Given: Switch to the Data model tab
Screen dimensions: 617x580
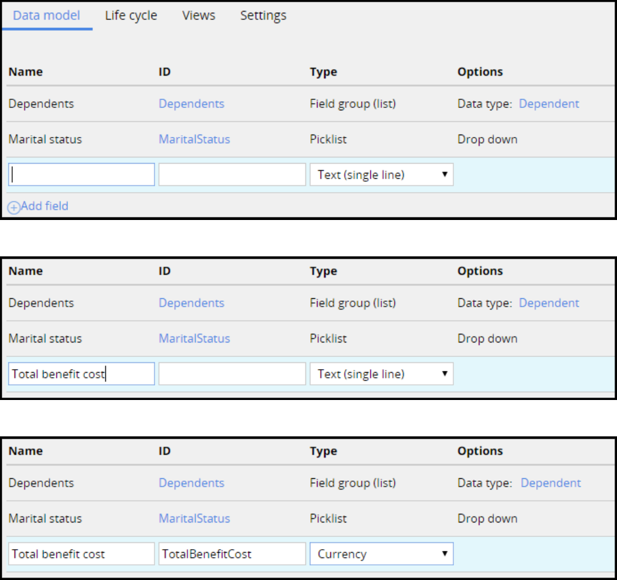Looking at the screenshot, I should pyautogui.click(x=47, y=15).
